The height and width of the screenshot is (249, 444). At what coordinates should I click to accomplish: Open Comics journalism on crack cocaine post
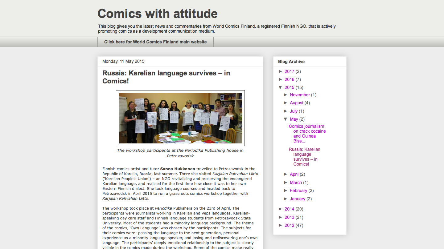pyautogui.click(x=307, y=134)
